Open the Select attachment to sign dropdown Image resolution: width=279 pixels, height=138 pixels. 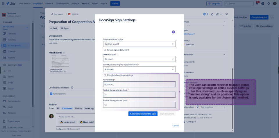139,44
